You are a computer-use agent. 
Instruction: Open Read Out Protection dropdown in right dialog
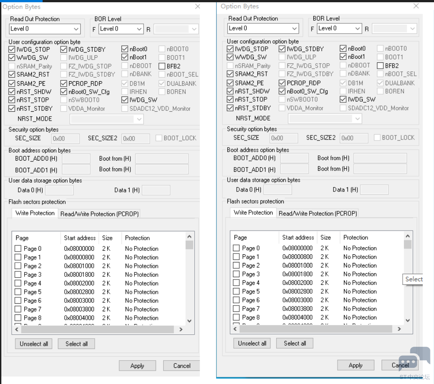263,28
